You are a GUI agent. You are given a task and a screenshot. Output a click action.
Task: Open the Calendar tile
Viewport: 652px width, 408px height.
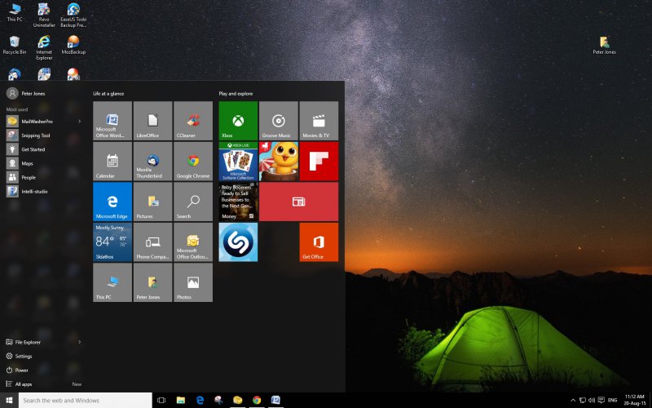click(112, 161)
